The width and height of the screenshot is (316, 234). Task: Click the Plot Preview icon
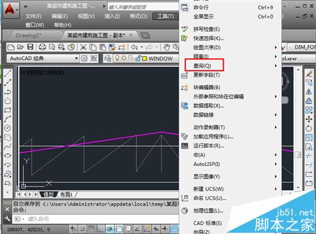click(x=52, y=47)
